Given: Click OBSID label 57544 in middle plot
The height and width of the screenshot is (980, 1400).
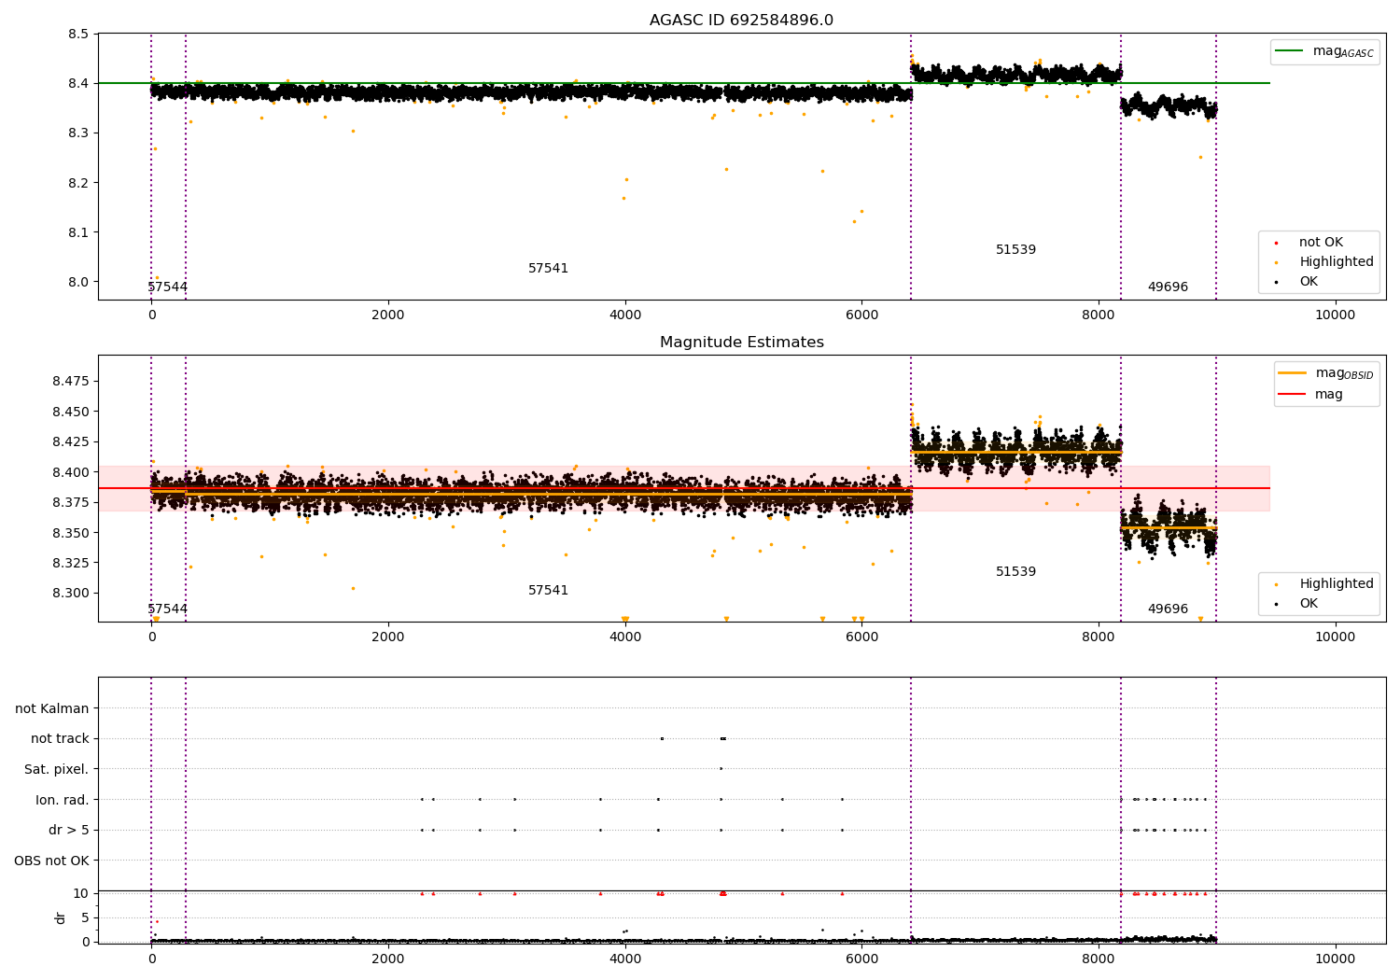Looking at the screenshot, I should (168, 609).
